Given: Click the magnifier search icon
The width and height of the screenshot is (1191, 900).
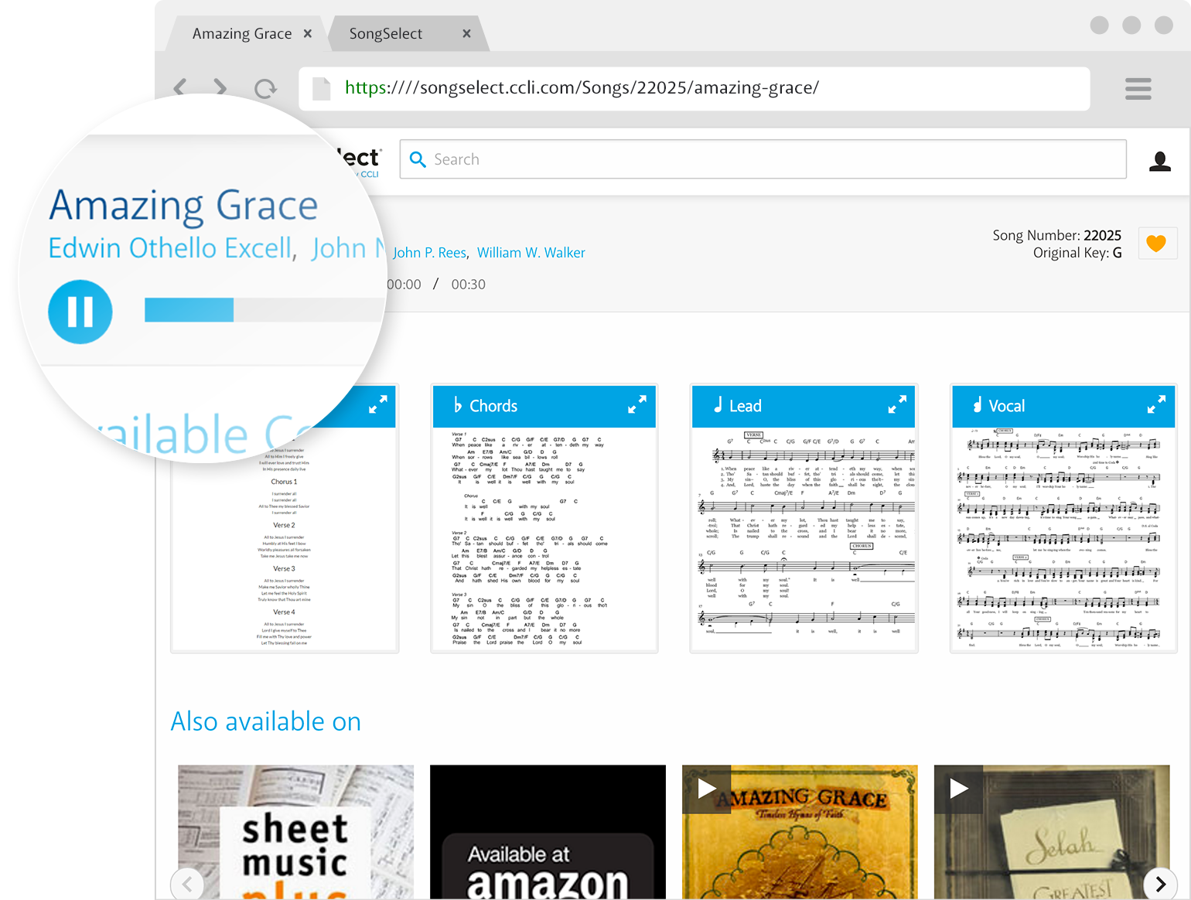Looking at the screenshot, I should 418,159.
